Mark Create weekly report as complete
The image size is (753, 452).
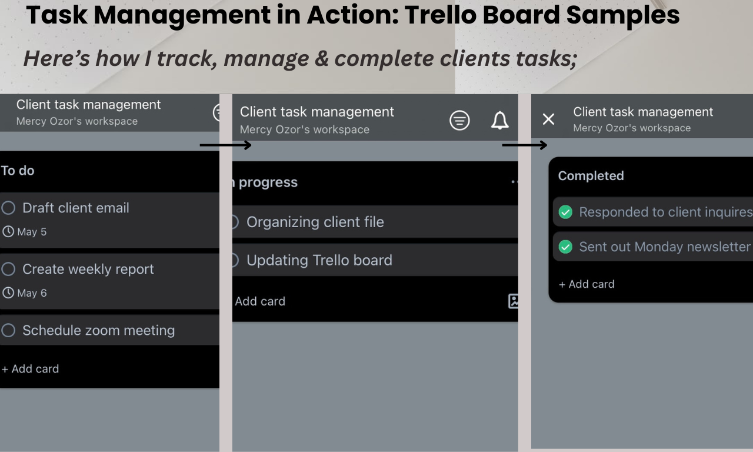pyautogui.click(x=8, y=269)
